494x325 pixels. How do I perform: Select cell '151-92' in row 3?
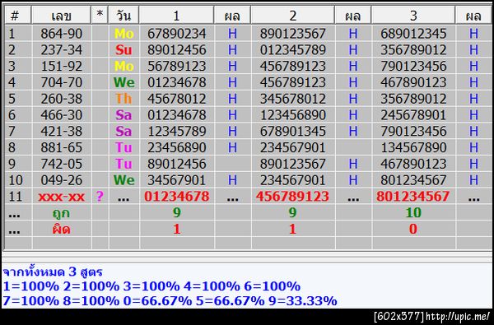(62, 66)
